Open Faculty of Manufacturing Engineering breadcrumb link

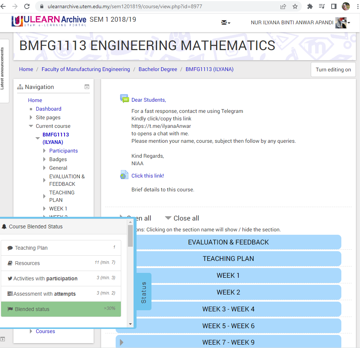(86, 69)
